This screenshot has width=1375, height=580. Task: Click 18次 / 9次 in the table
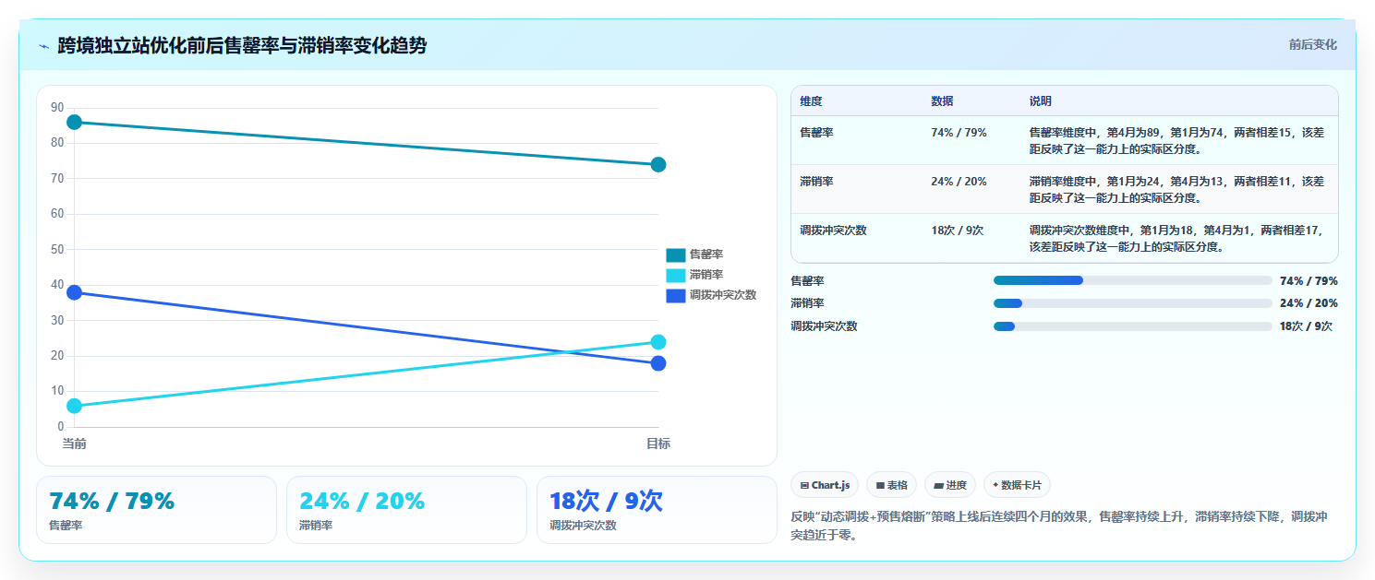pos(957,231)
